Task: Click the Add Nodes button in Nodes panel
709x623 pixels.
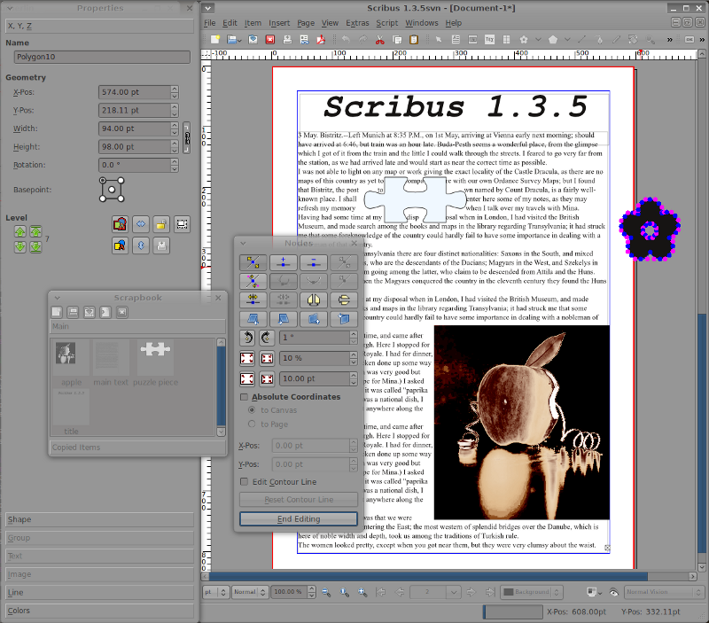Action: (x=283, y=262)
